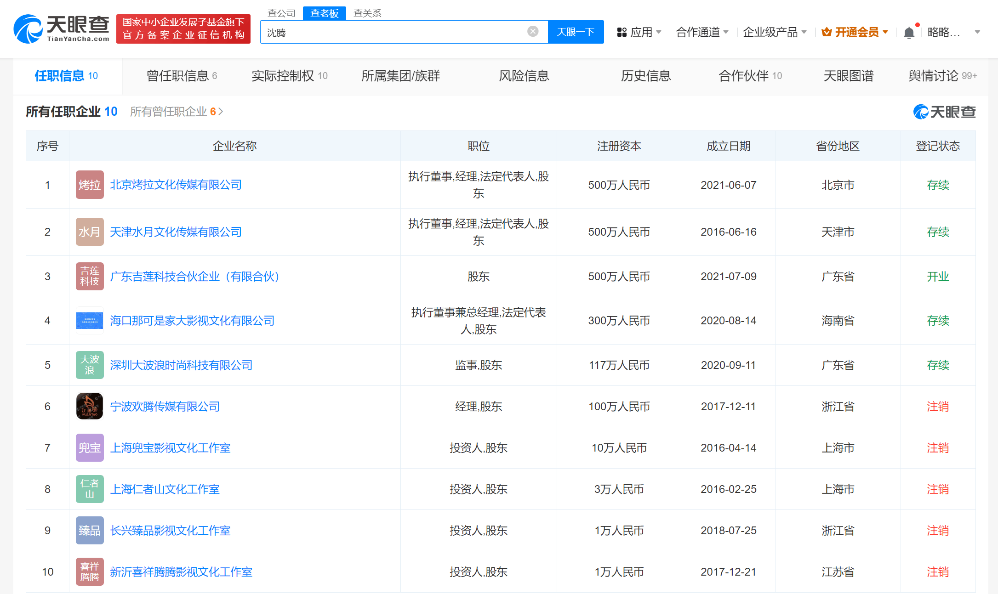
Task: Click the Tianyancha logo
Action: click(61, 28)
